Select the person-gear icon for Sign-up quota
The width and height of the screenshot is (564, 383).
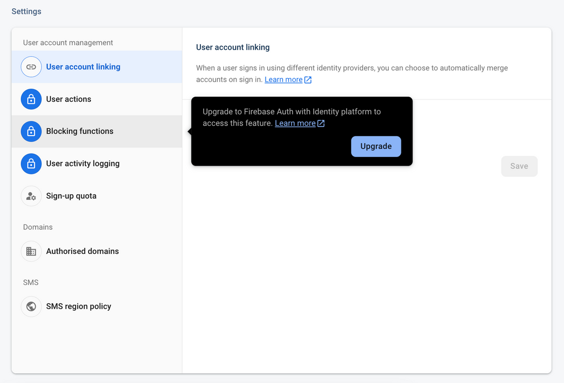(x=31, y=196)
